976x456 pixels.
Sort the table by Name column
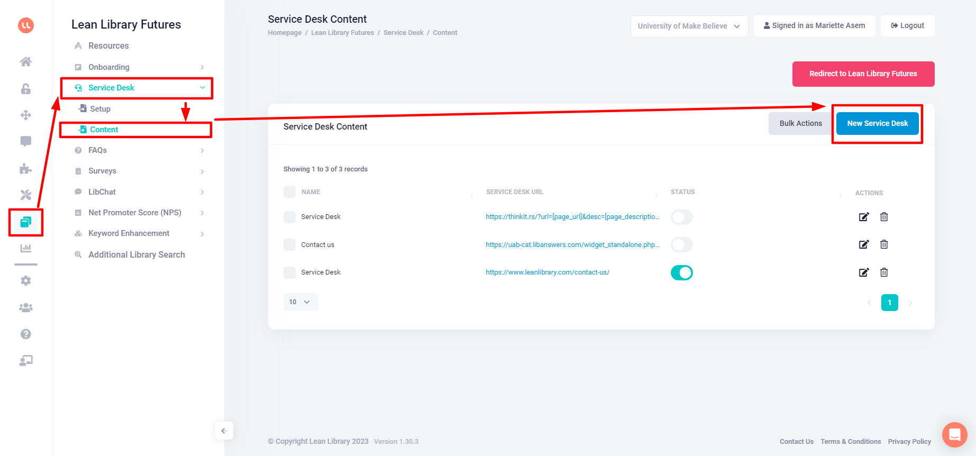[x=472, y=195]
